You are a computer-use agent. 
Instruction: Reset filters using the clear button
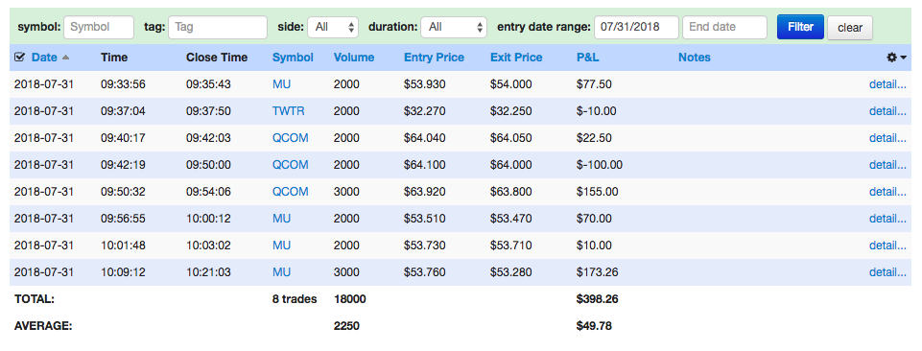(x=850, y=28)
